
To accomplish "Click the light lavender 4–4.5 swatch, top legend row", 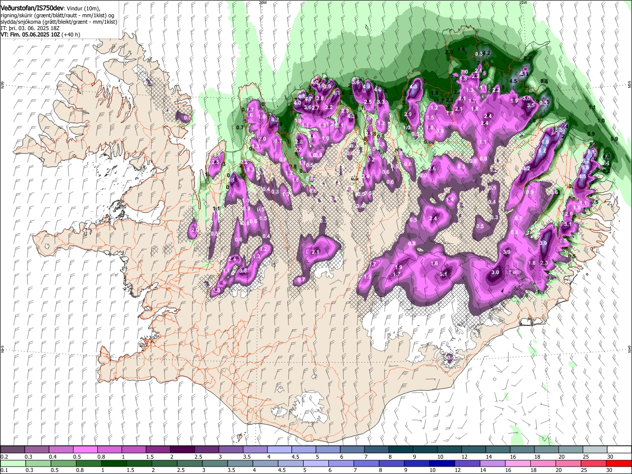I will (x=279, y=450).
